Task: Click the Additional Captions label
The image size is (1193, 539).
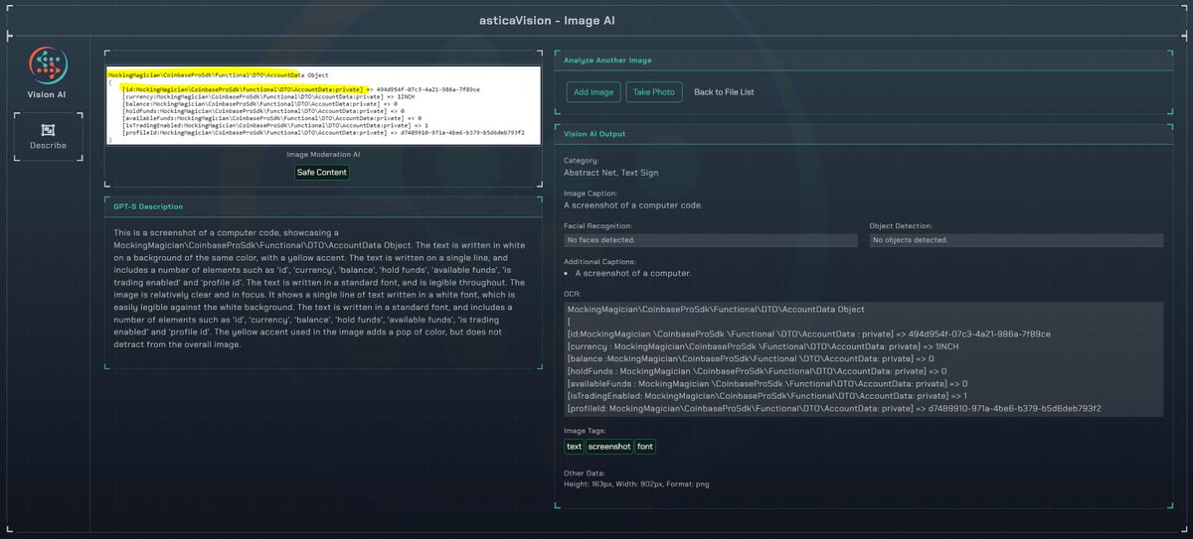Action: tap(597, 261)
